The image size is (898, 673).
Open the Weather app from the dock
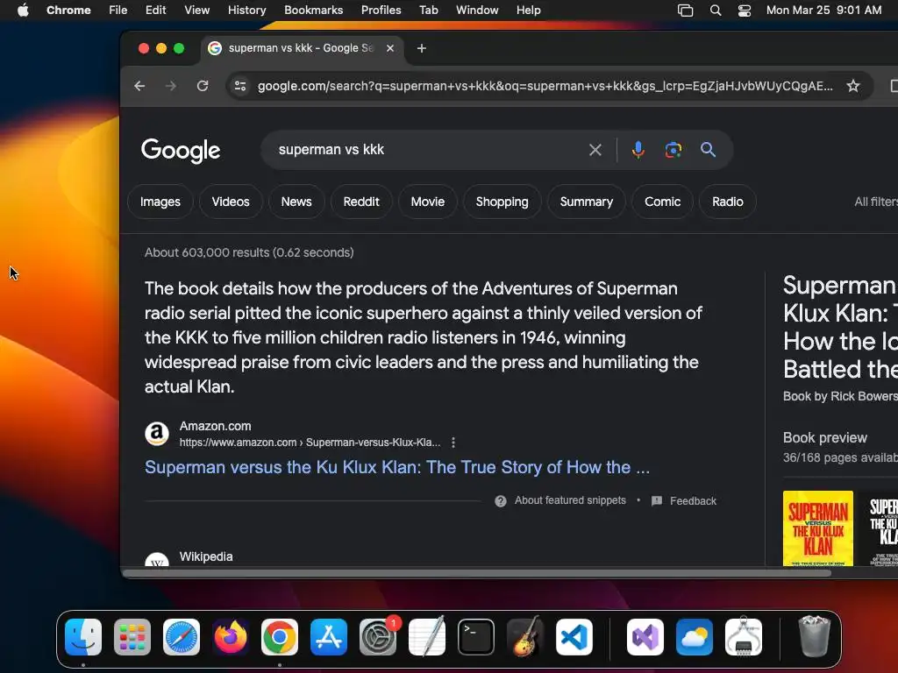tap(695, 637)
